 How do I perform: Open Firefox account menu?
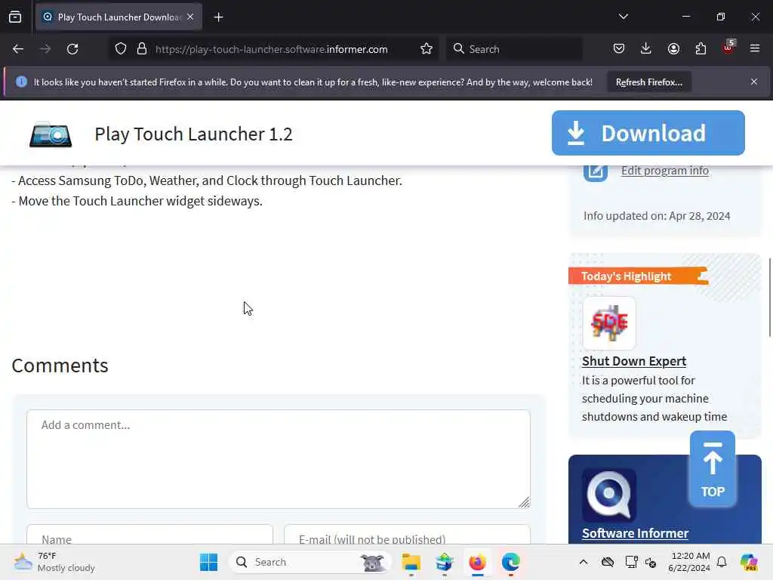(673, 48)
